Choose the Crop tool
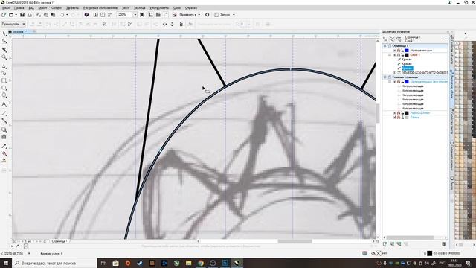The width and height of the screenshot is (476, 268). pyautogui.click(x=4, y=50)
